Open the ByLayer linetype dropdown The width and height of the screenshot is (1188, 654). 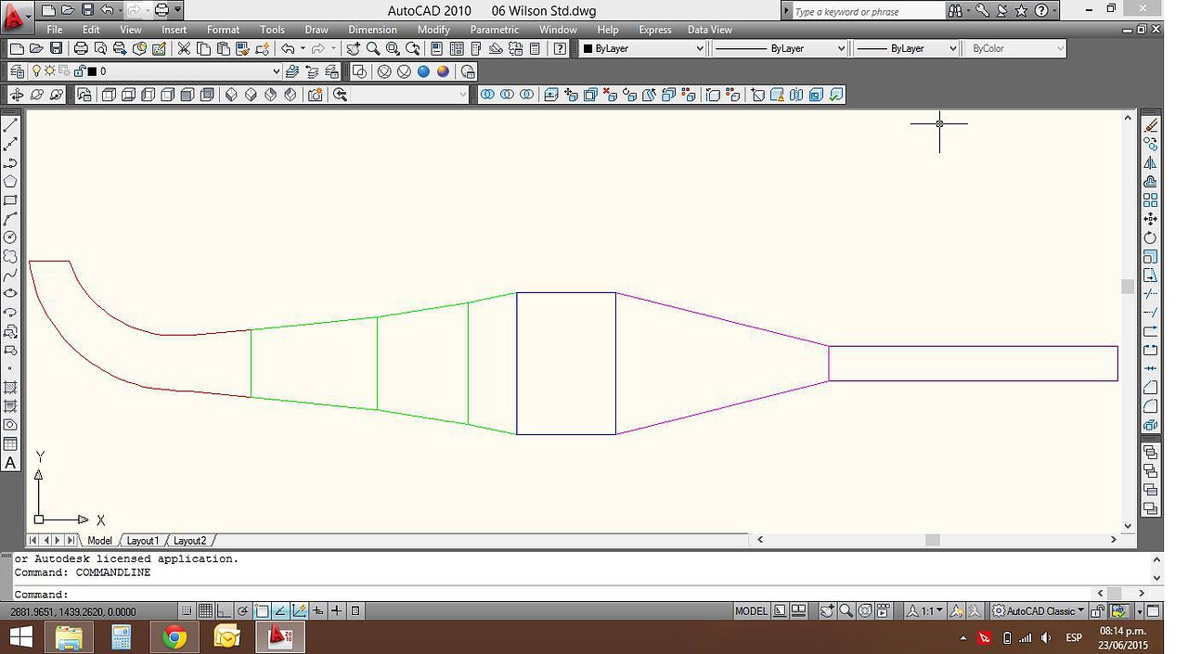(x=841, y=48)
